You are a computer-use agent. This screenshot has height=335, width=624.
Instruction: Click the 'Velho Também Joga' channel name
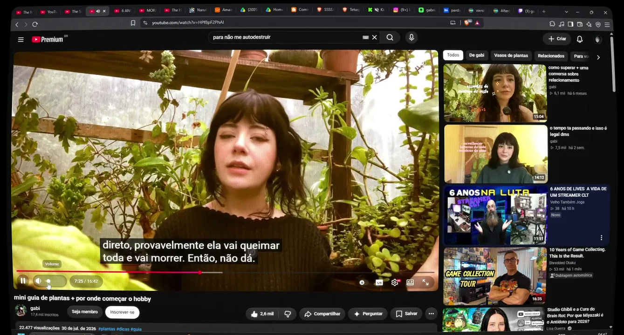567,202
